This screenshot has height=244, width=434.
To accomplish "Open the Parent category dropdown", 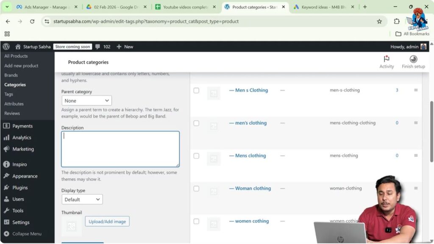I will 86,100.
